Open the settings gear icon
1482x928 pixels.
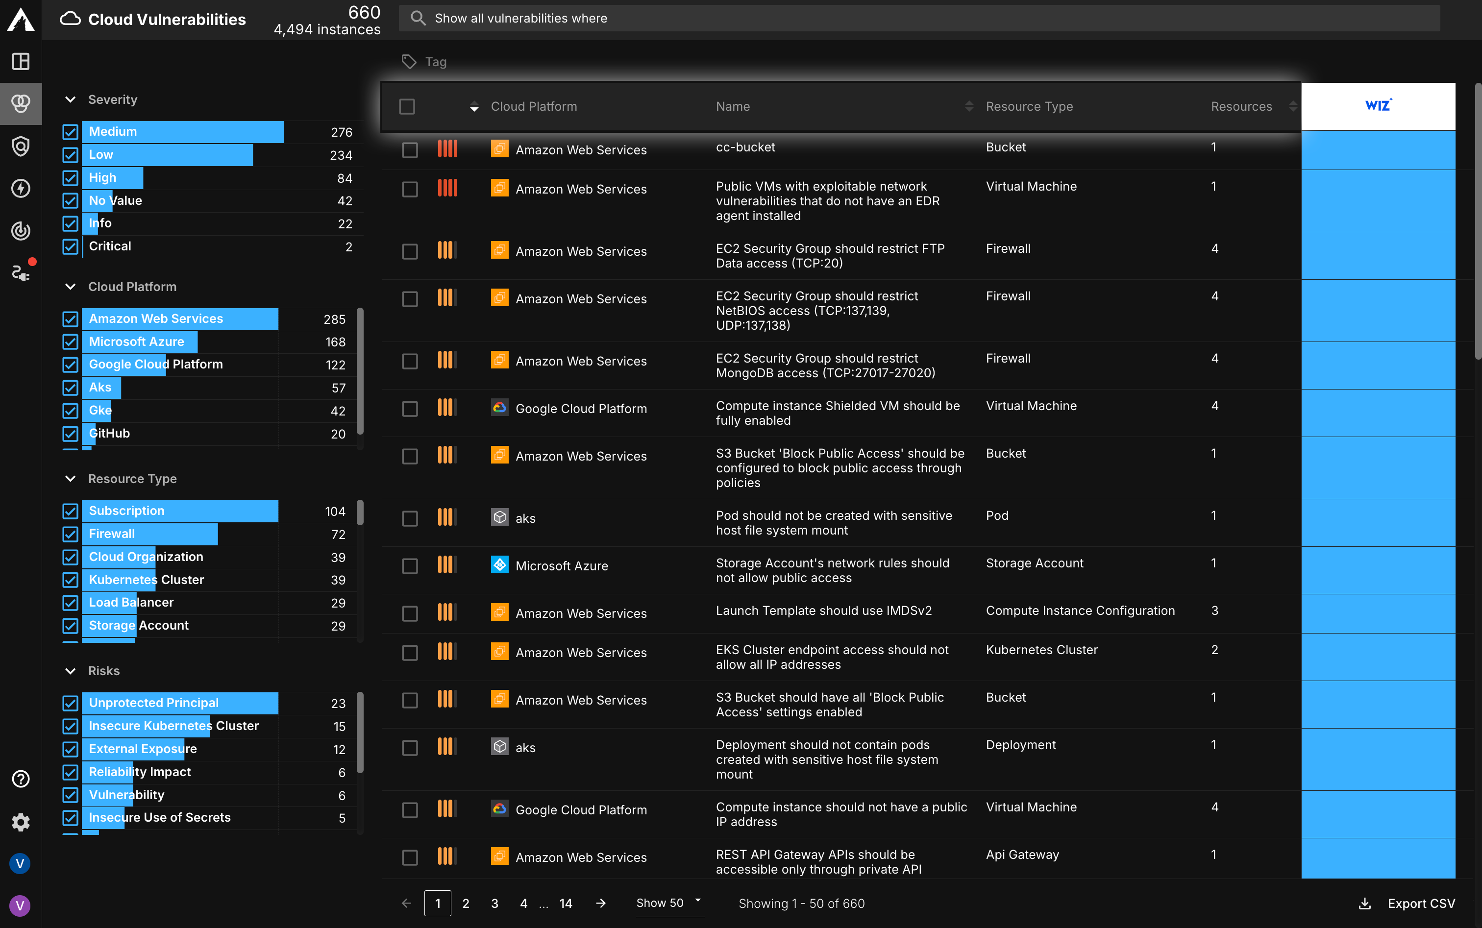click(x=21, y=822)
